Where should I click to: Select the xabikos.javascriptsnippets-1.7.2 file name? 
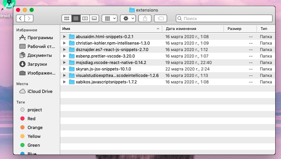tap(106, 82)
